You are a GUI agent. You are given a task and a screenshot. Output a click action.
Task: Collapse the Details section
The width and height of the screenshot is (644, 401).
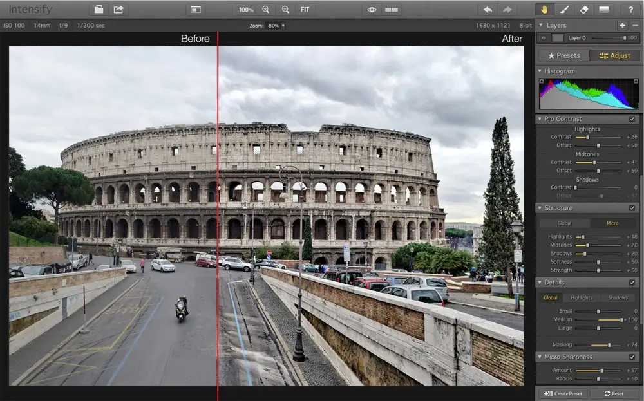pos(540,282)
